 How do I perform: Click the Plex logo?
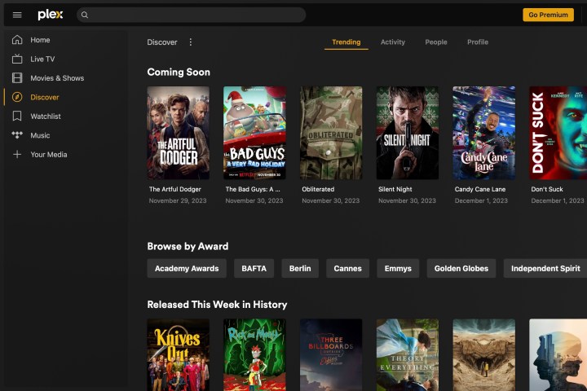click(51, 15)
